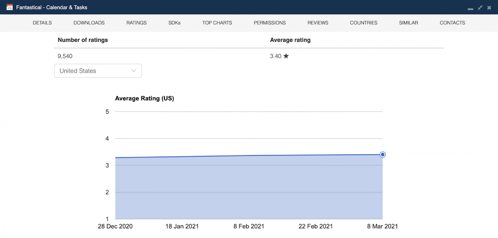Minimize the Fantastical panel
The height and width of the screenshot is (238, 498).
[470, 9]
